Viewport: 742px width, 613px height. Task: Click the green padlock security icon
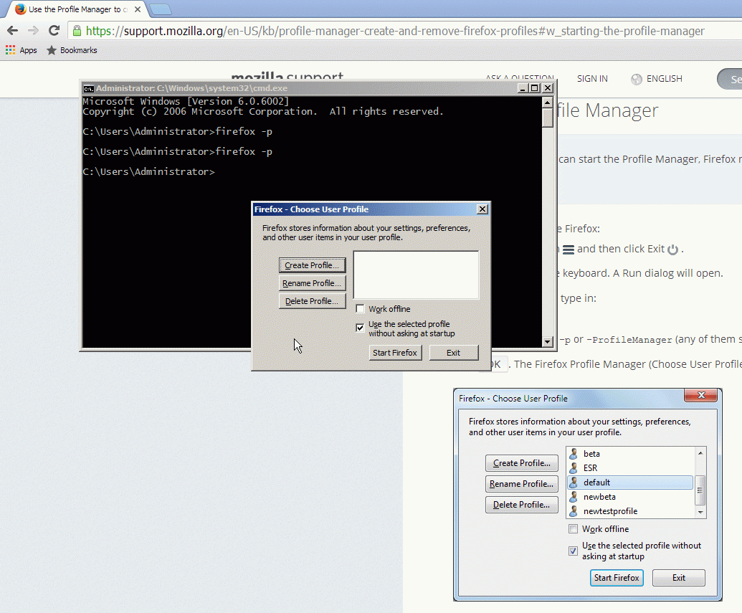click(77, 32)
